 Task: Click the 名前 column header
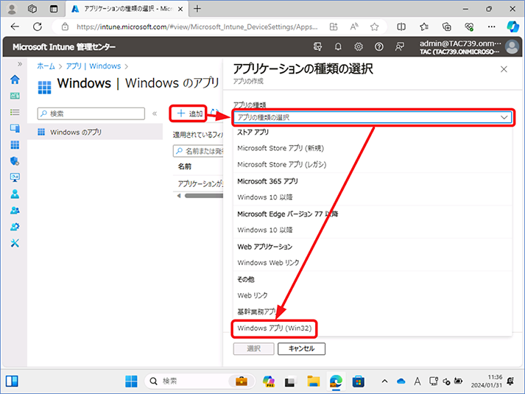185,166
